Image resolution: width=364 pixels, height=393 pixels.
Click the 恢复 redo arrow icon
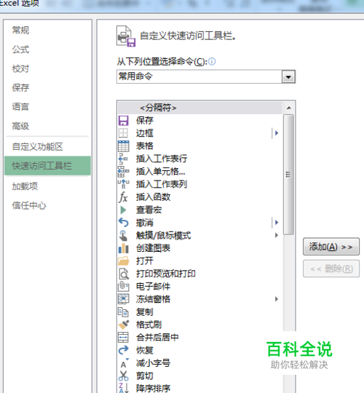[x=123, y=350]
